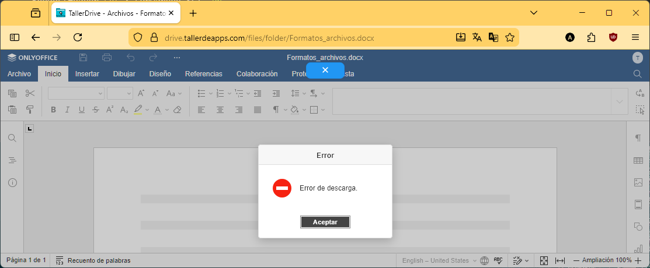Viewport: 650px width, 268px height.
Task: Click the print icon in header
Action: [107, 57]
